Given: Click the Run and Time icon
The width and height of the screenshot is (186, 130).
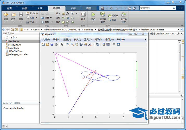Looking at the screenshot, I should coord(123,14).
